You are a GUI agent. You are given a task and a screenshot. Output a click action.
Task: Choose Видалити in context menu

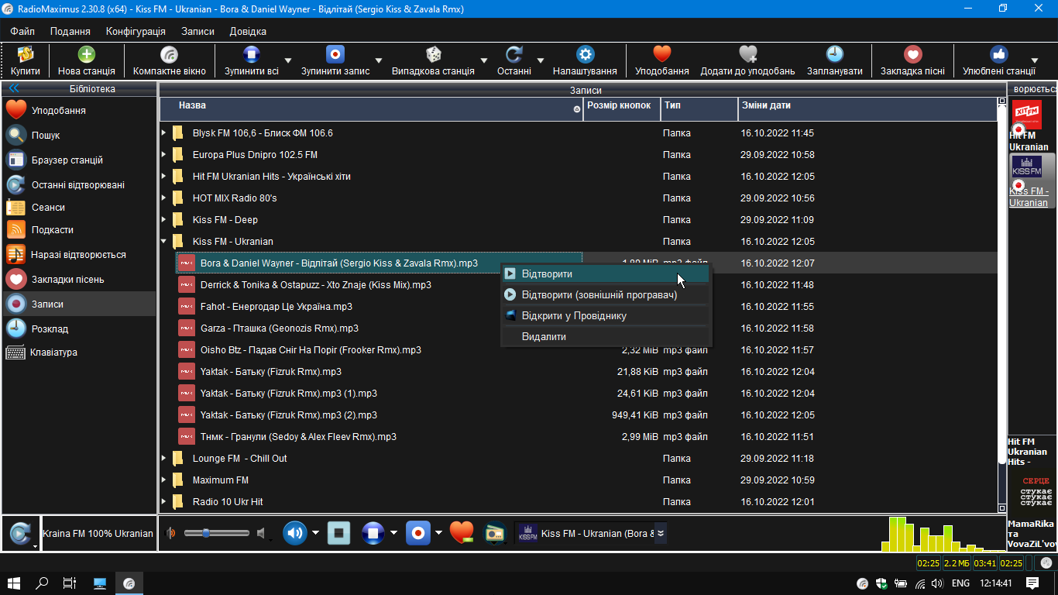(x=606, y=336)
